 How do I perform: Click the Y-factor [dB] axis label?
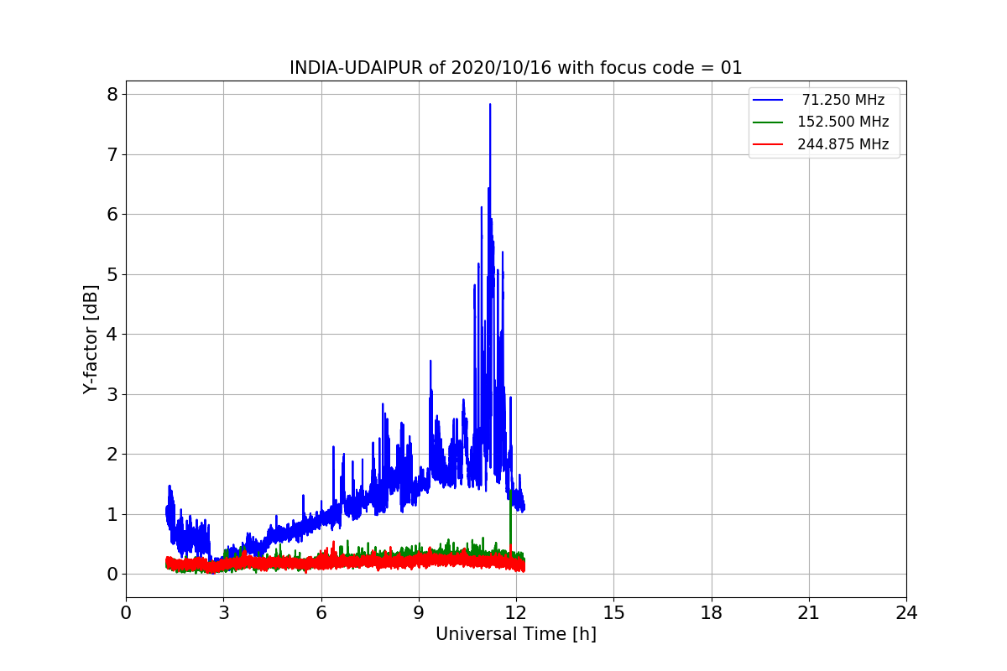click(91, 340)
